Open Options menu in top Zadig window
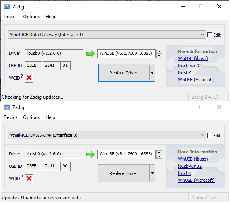Image resolution: width=231 pixels, height=204 pixels. tap(31, 17)
